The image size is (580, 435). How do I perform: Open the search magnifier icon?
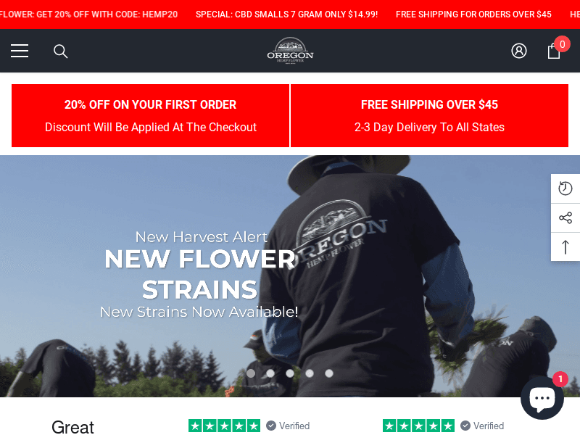point(61,51)
